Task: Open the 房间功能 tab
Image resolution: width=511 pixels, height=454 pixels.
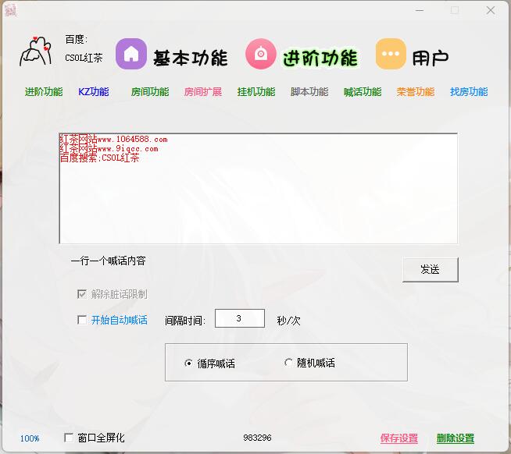Action: (x=150, y=92)
